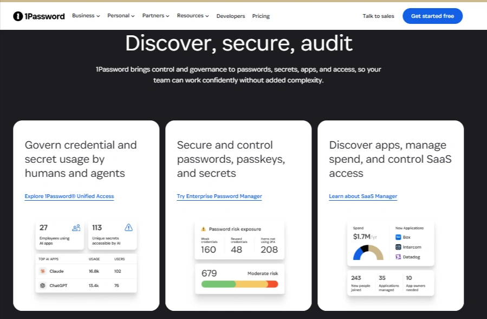Click the 'ChatGPT' row name
This screenshot has height=319, width=487.
click(x=59, y=285)
